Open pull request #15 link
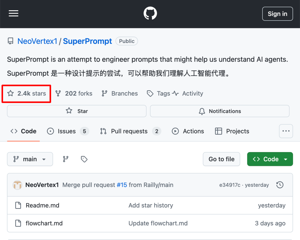 pyautogui.click(x=122, y=185)
